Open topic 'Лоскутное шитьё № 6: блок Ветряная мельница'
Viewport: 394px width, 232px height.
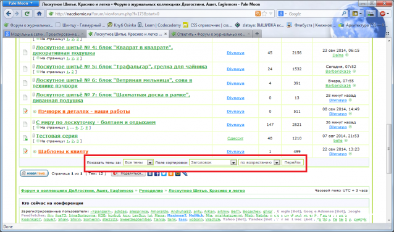tap(112, 83)
